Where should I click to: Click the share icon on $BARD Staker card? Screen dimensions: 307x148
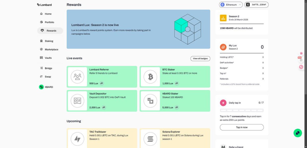coord(177,107)
